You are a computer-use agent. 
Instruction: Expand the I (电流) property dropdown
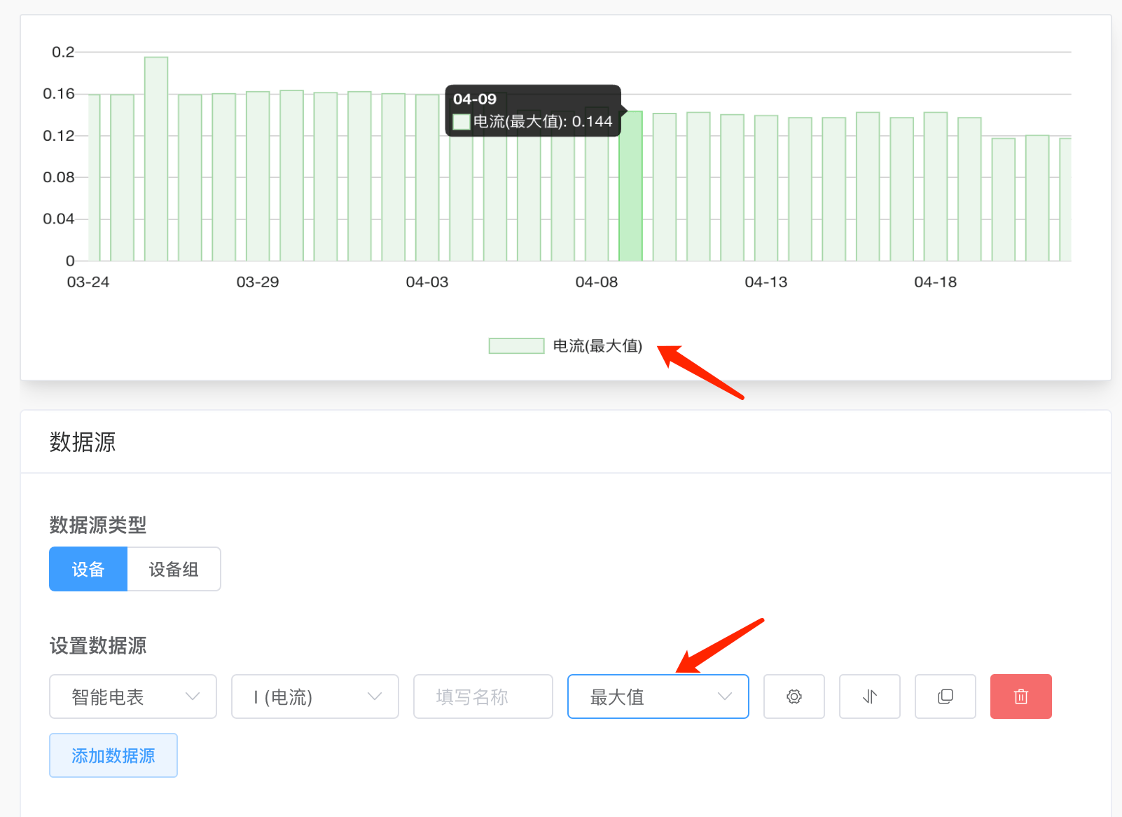click(315, 696)
